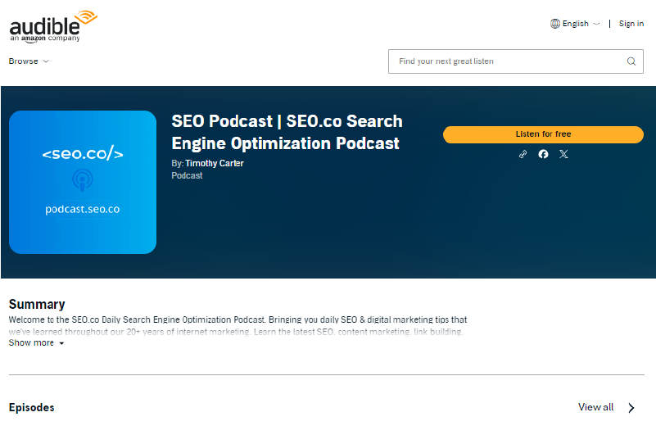The width and height of the screenshot is (656, 435).
Task: Click the chevron next to View all
Action: click(631, 408)
